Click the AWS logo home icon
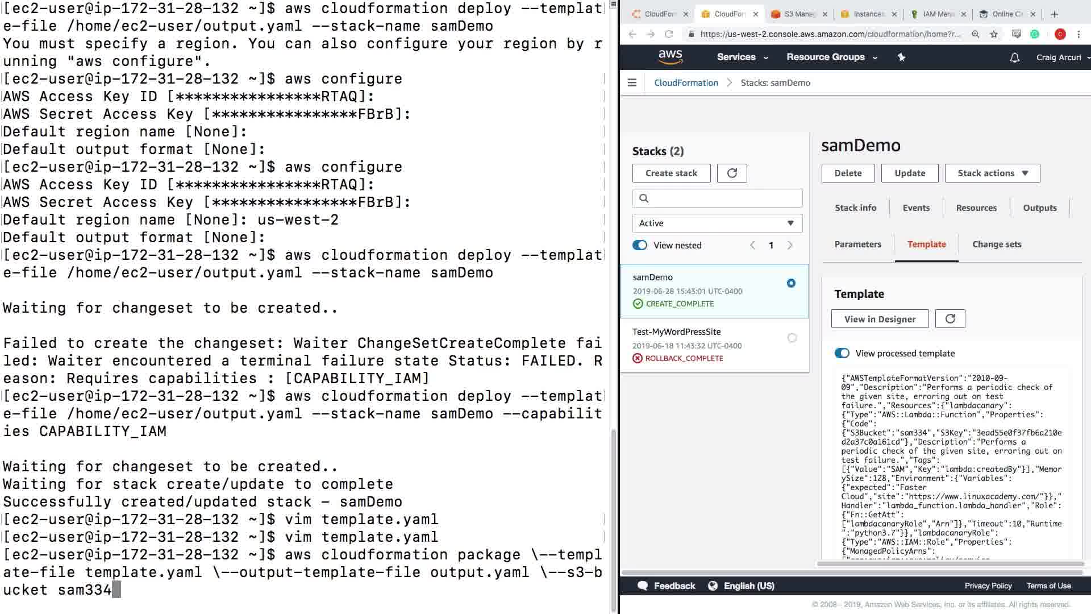1091x614 pixels. pos(671,57)
